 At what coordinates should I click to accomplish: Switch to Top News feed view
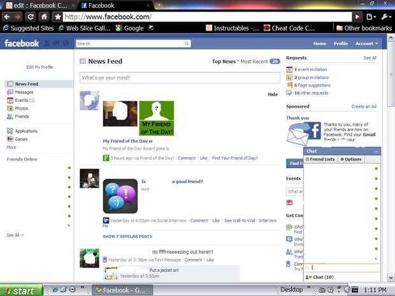coord(224,61)
